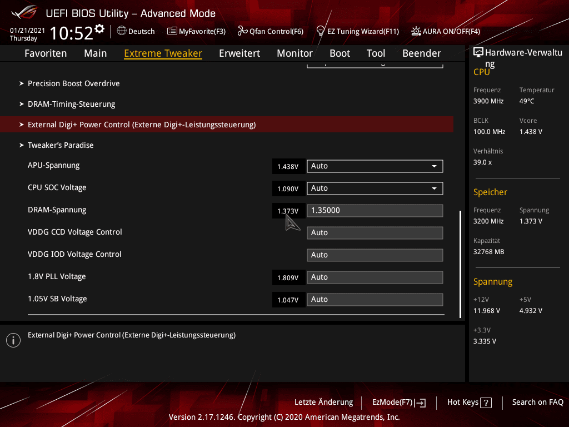Click the Letzte Änderung button
569x427 pixels.
point(324,403)
